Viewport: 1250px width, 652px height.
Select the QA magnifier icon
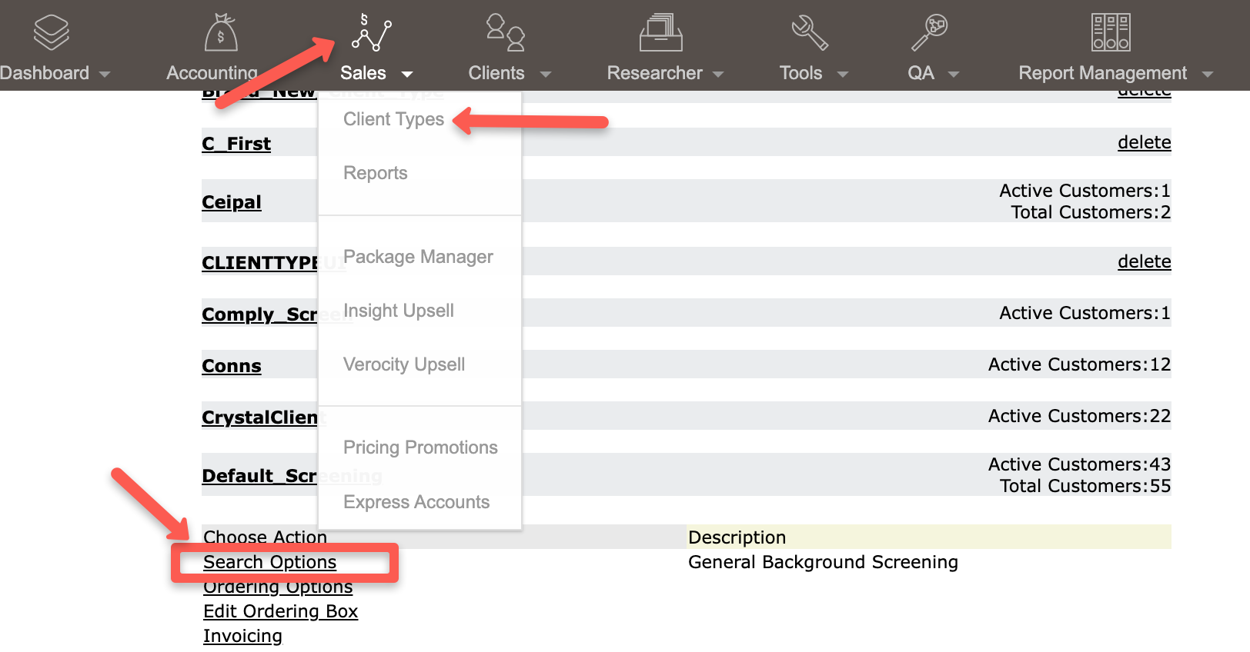click(x=929, y=33)
